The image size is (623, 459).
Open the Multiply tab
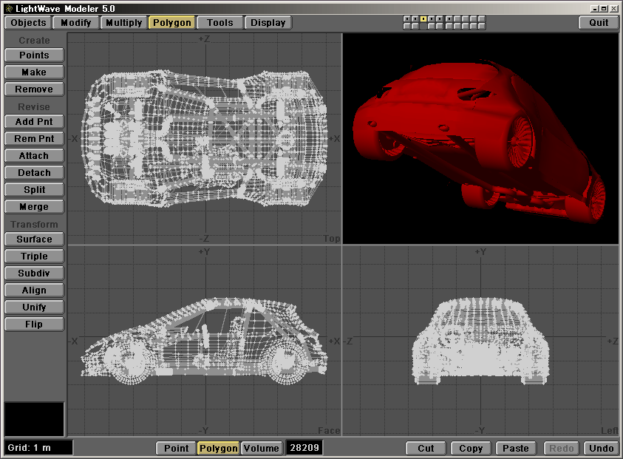point(123,22)
